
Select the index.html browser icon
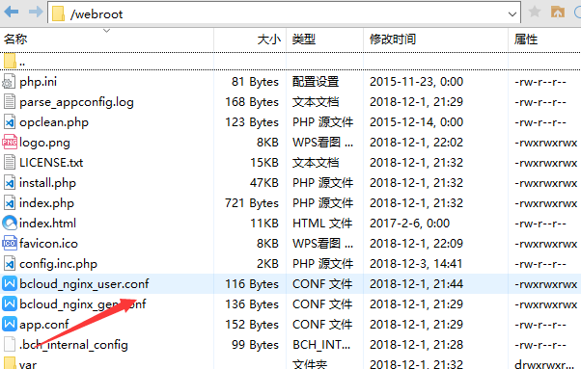click(x=10, y=223)
